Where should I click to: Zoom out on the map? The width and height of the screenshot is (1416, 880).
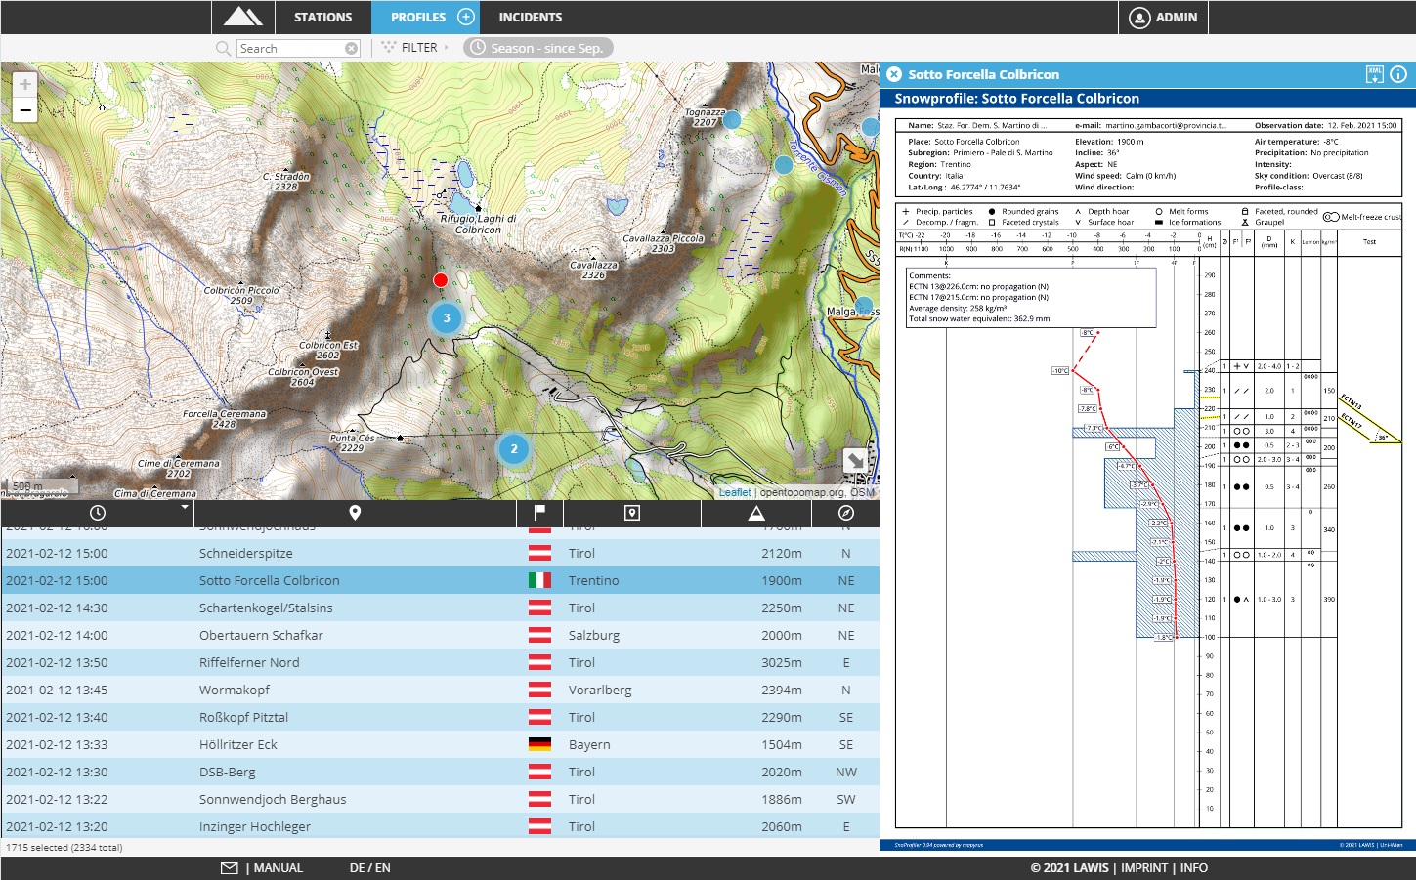point(25,110)
